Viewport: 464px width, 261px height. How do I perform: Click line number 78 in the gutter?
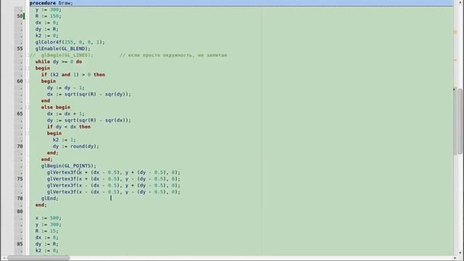pyautogui.click(x=20, y=198)
